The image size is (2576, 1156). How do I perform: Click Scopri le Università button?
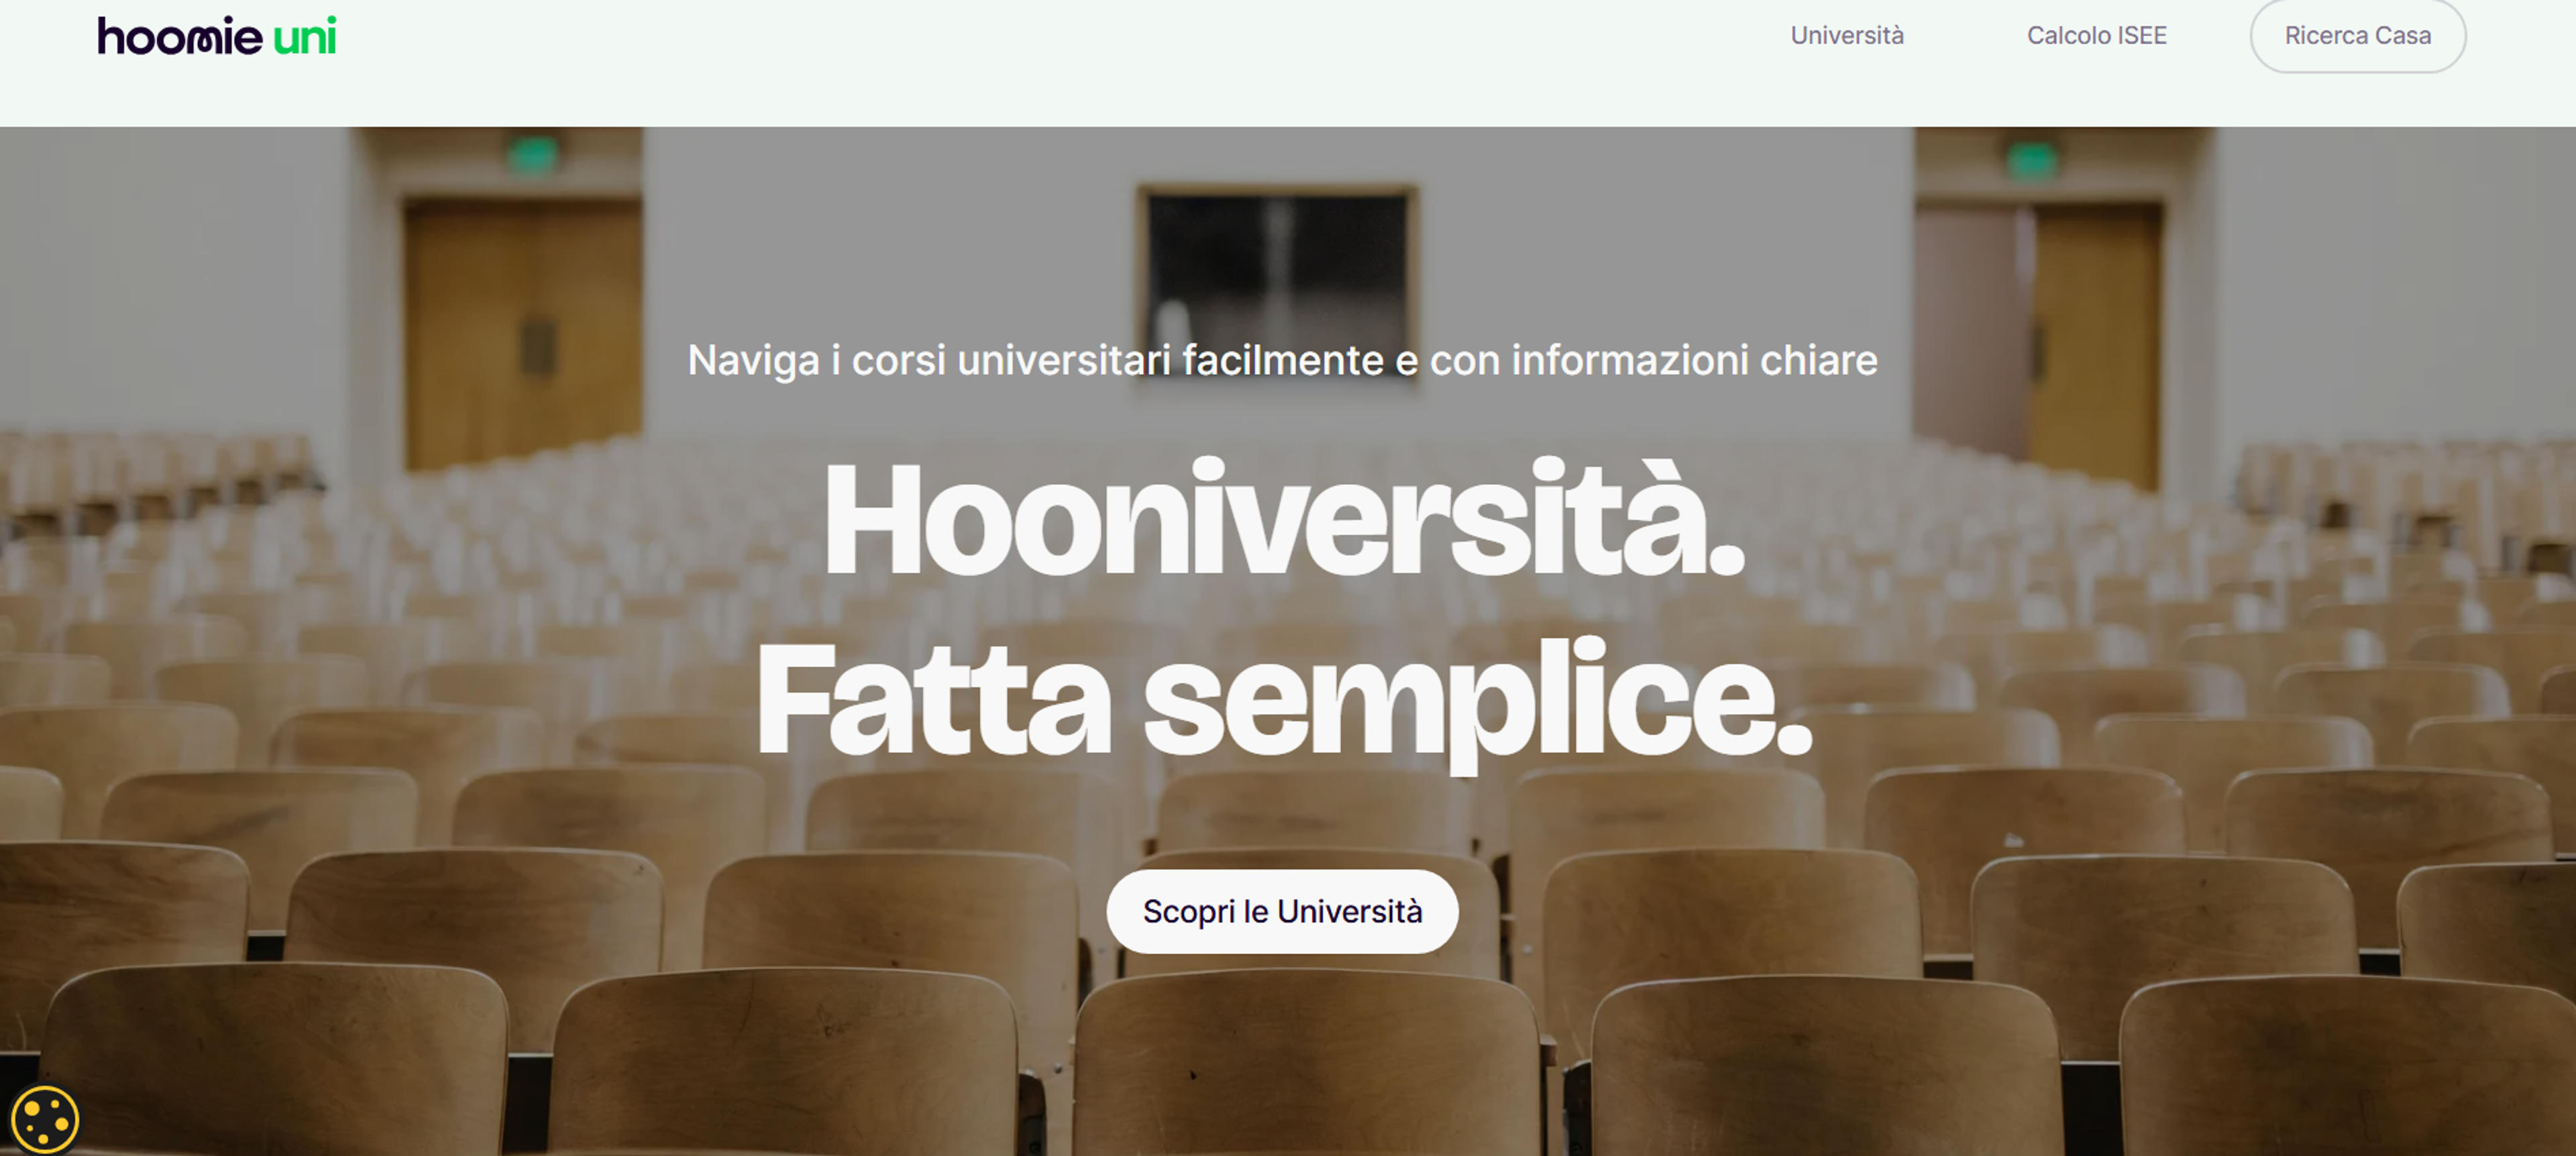pyautogui.click(x=1282, y=911)
